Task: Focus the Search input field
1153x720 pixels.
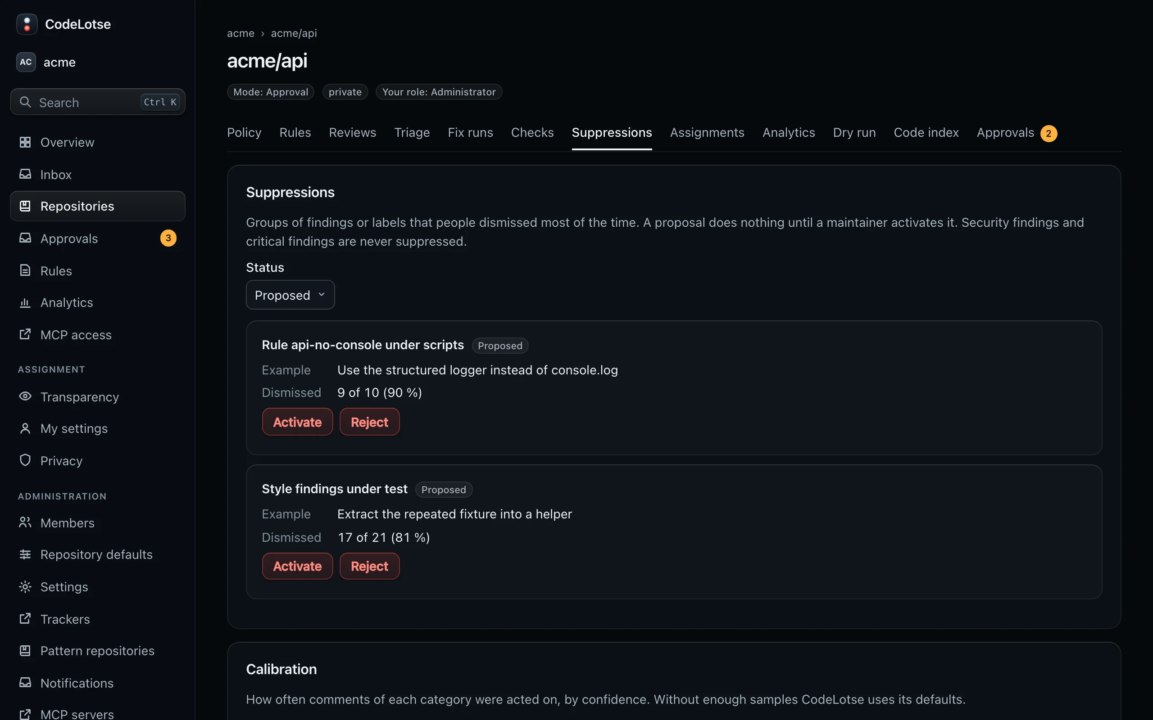Action: click(x=98, y=102)
